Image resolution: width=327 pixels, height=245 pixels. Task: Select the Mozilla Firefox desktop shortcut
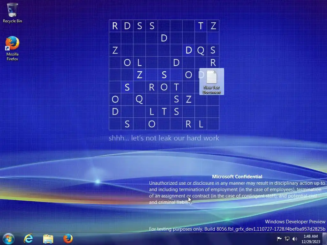[x=12, y=48]
